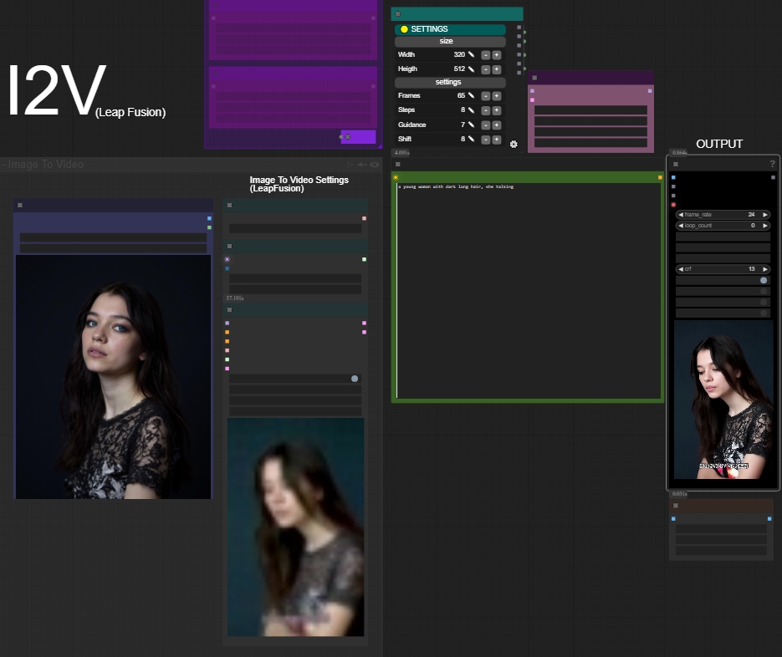Decrease loop_count with the left arrow
The width and height of the screenshot is (782, 657).
point(680,226)
